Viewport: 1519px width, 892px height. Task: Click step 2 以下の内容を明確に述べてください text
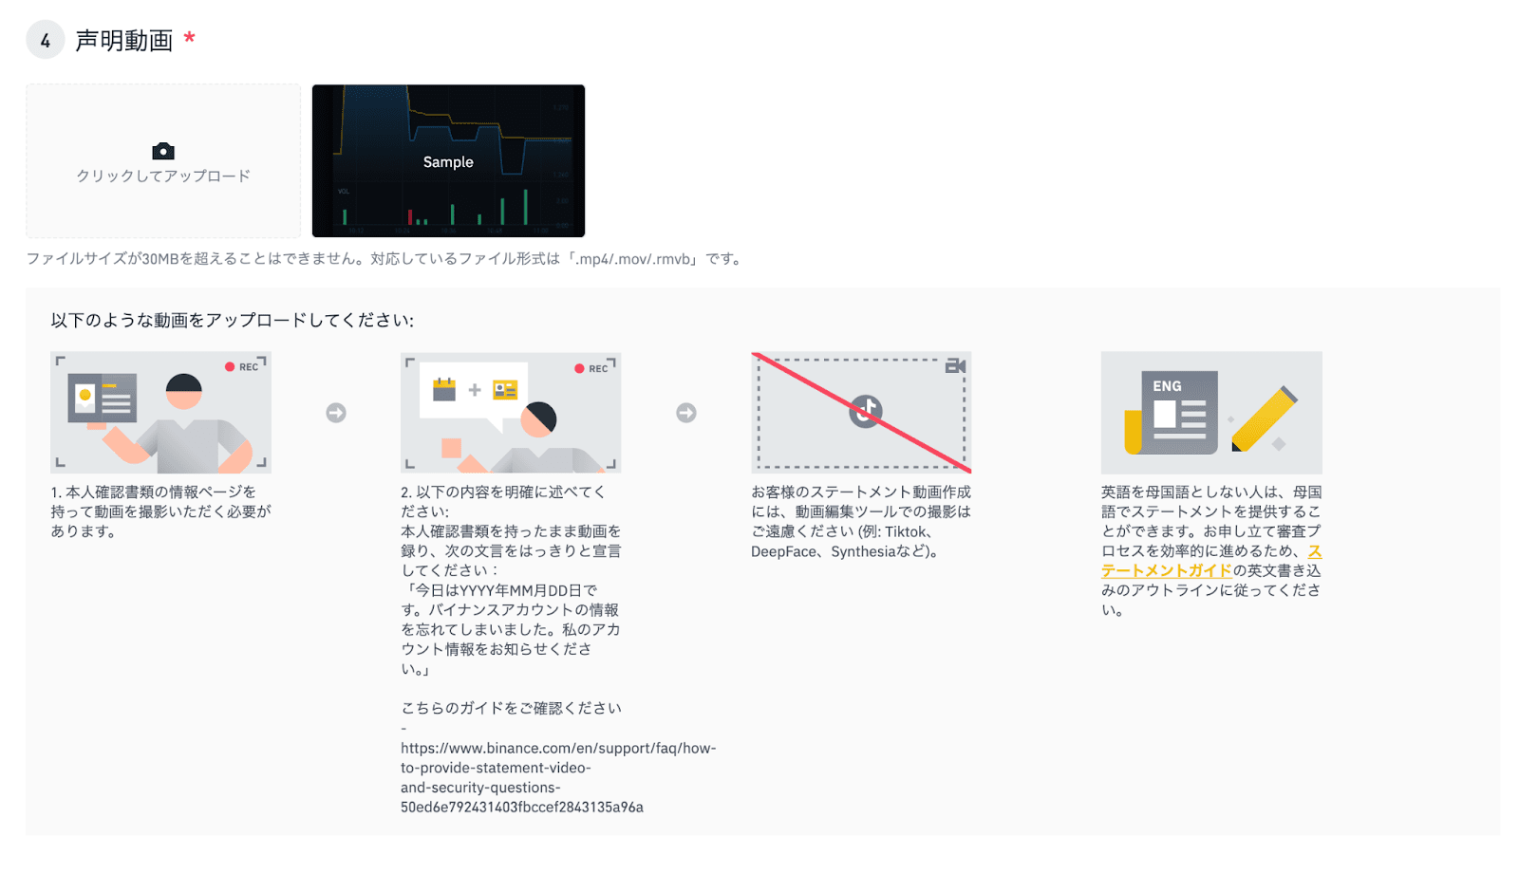pos(503,501)
